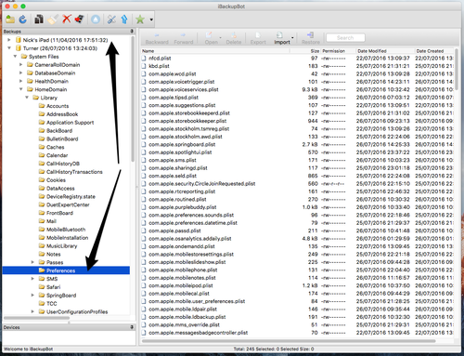
Task: Click the pin icon on Backups panel
Action: [132, 32]
